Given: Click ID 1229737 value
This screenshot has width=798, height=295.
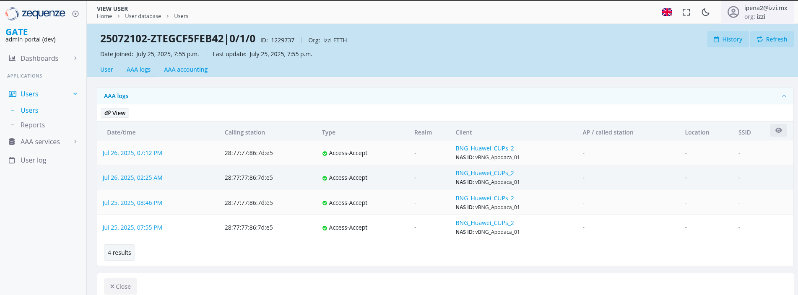Looking at the screenshot, I should (283, 40).
